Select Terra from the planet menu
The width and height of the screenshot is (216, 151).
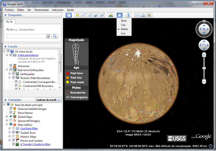point(124,21)
